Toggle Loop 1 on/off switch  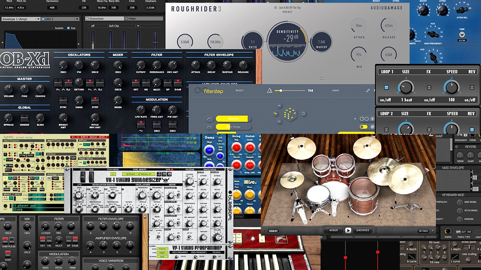coord(386,88)
